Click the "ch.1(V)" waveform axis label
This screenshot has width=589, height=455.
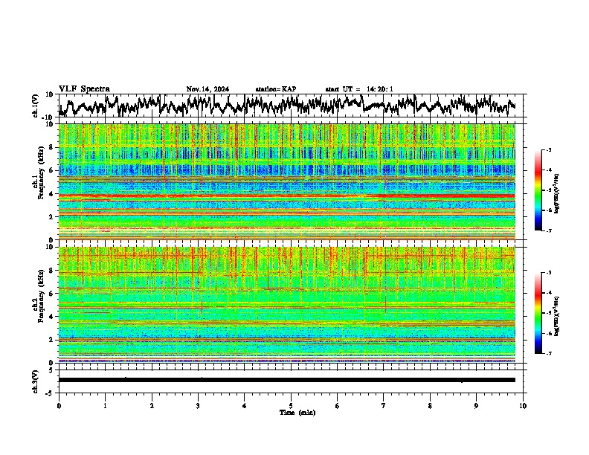pyautogui.click(x=36, y=106)
